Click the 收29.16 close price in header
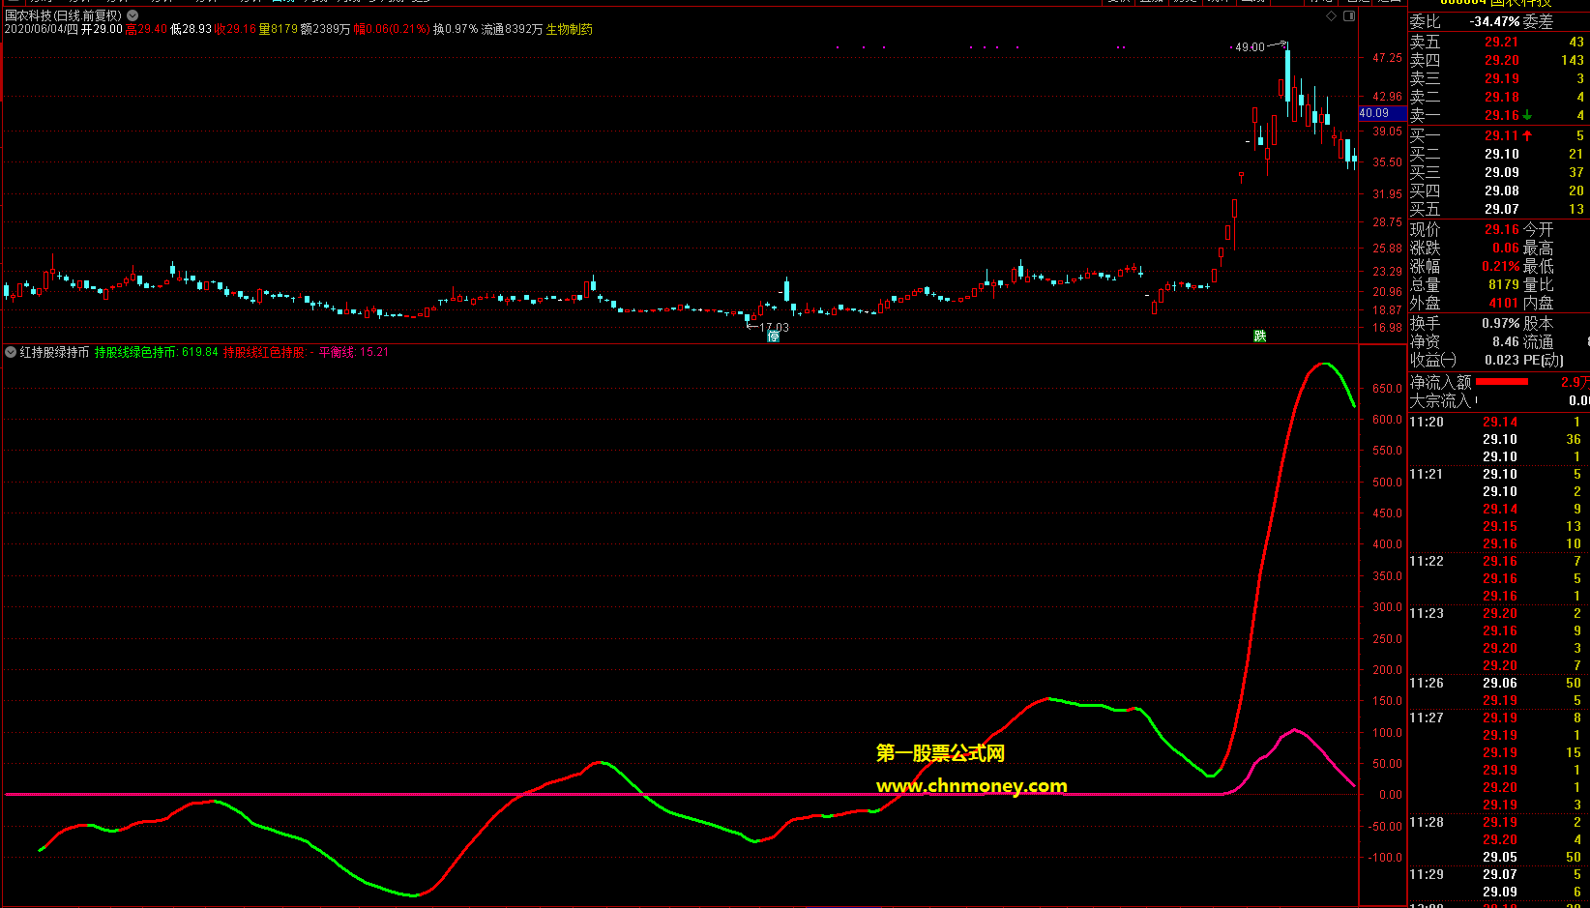 (235, 29)
